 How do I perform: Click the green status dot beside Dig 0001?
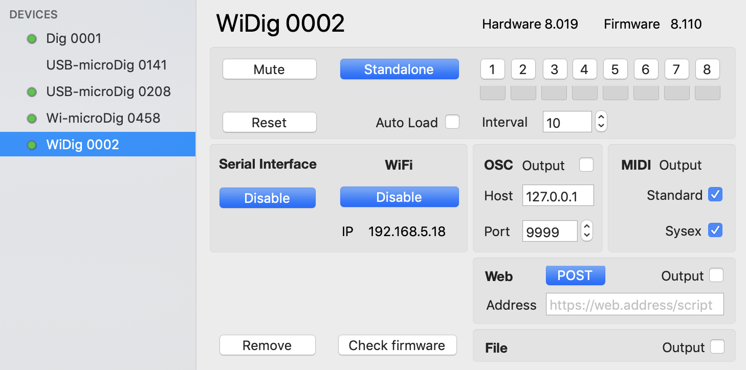[32, 39]
